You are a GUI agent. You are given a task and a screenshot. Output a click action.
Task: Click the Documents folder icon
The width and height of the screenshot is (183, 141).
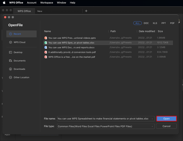11,61
